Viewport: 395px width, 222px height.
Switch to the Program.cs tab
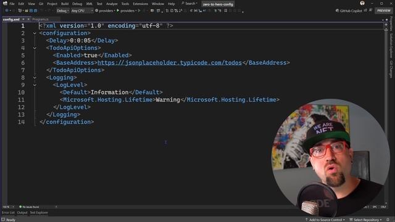(x=40, y=19)
